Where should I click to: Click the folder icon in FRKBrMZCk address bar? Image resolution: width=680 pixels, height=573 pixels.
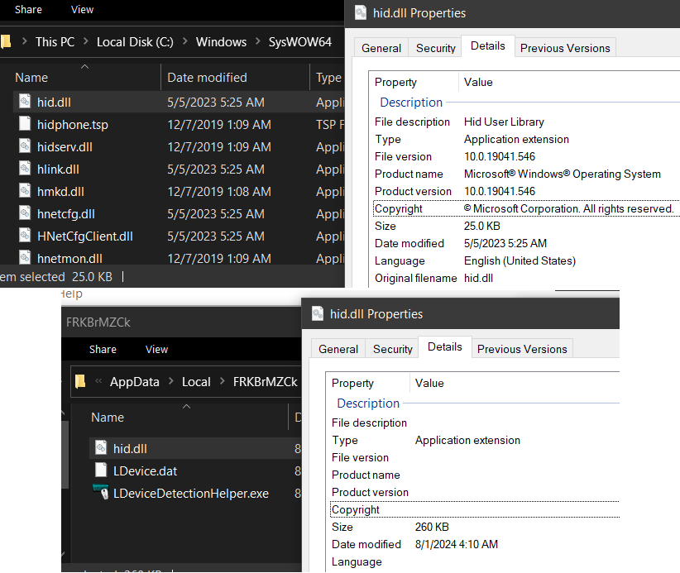[80, 381]
